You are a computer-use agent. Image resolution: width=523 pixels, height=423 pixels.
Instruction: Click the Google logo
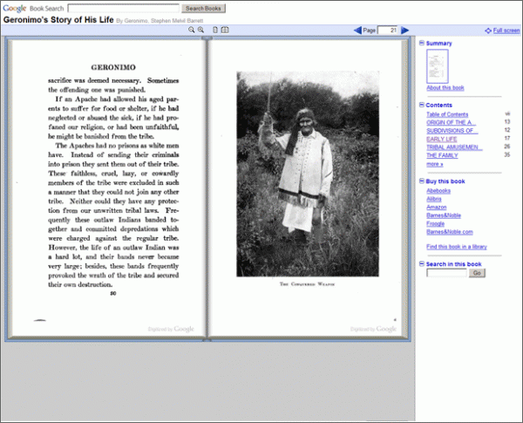pos(15,7)
